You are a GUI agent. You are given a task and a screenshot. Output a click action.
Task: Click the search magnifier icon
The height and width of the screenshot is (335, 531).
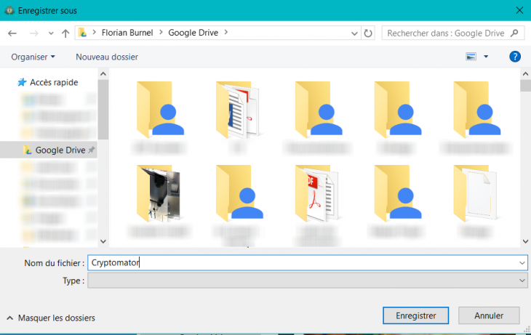pos(515,33)
